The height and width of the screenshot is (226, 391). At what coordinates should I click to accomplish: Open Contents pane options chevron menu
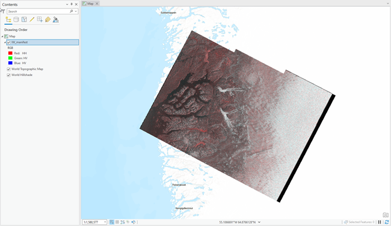pos(67,4)
